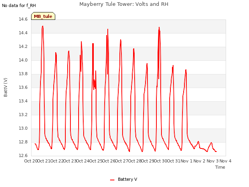Click the Nov 4 x-axis date label
The image size is (249, 187).
tap(225, 161)
